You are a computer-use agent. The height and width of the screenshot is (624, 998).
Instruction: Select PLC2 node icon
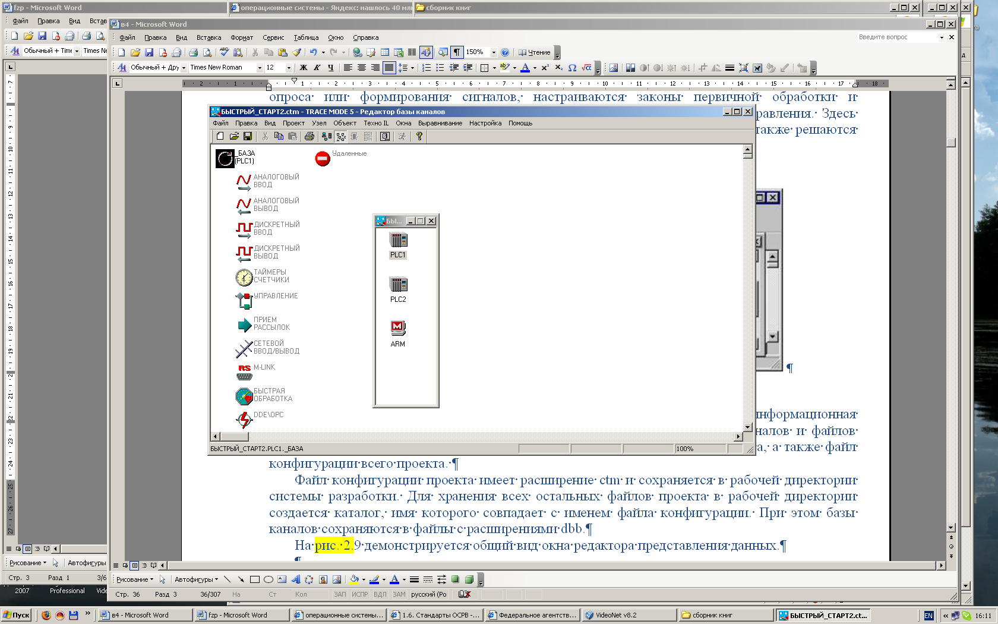[398, 285]
